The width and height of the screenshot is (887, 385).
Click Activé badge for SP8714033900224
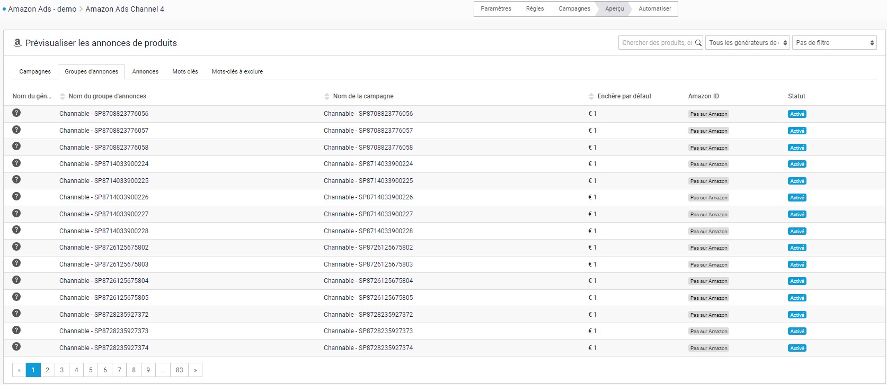click(x=797, y=164)
